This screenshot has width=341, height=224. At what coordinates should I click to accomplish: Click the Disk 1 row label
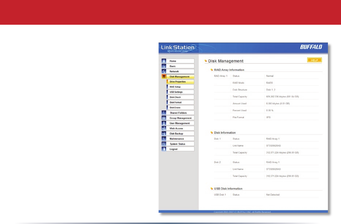(x=217, y=139)
